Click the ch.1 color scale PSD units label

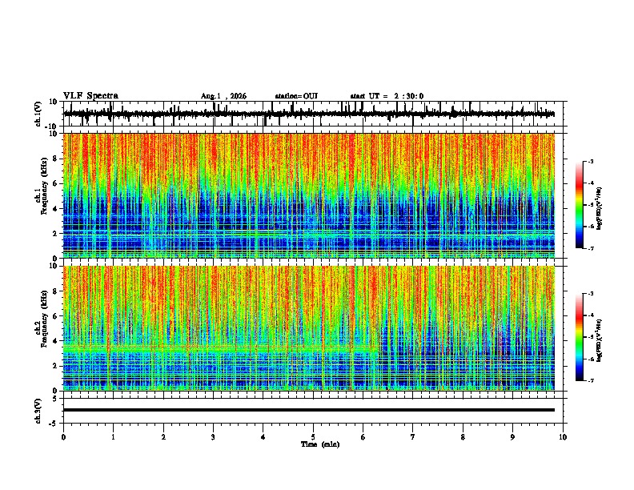coord(600,209)
